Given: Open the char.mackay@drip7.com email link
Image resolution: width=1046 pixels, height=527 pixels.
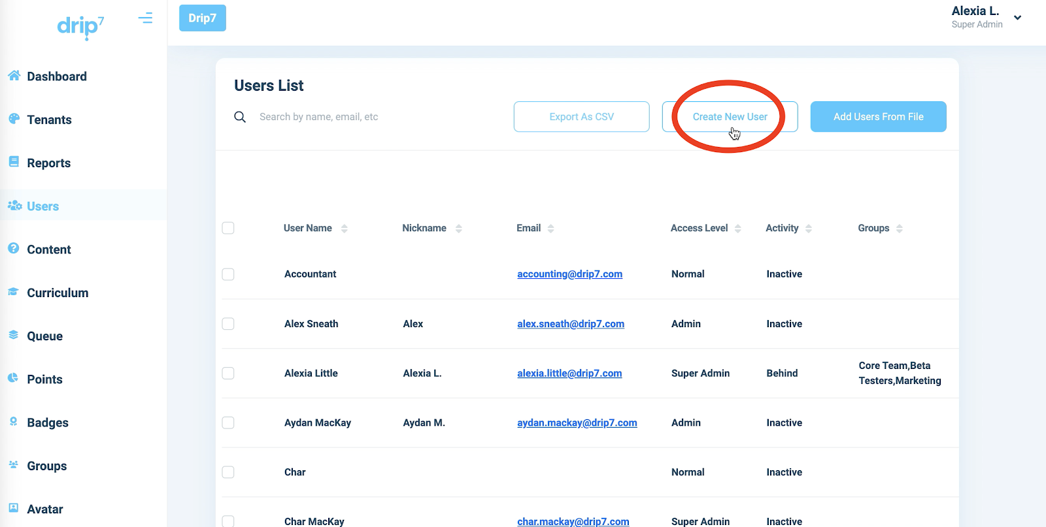Looking at the screenshot, I should click(573, 522).
